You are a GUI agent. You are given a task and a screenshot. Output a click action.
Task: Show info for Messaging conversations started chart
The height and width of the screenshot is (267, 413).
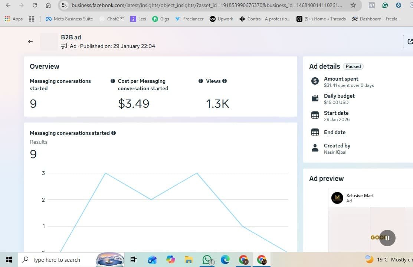click(114, 133)
